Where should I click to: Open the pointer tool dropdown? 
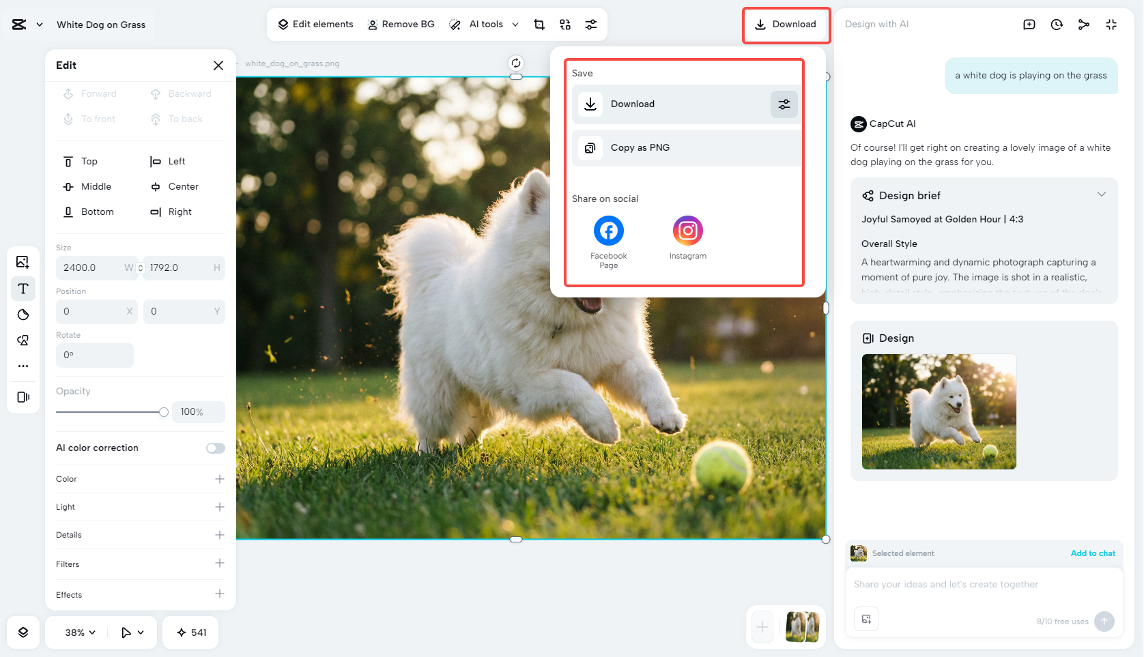[132, 632]
